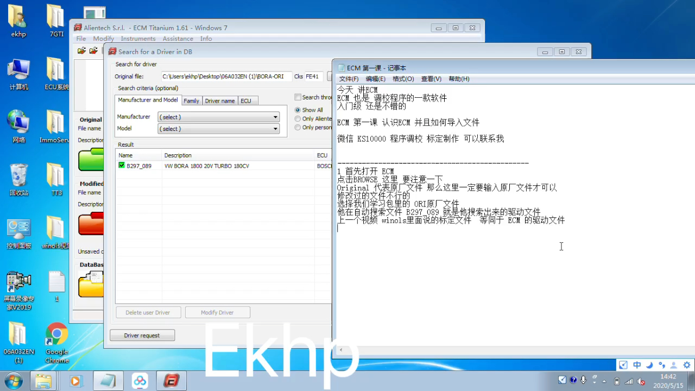Click the second open-folder icon in ECM Titanium toolbar

[93, 51]
